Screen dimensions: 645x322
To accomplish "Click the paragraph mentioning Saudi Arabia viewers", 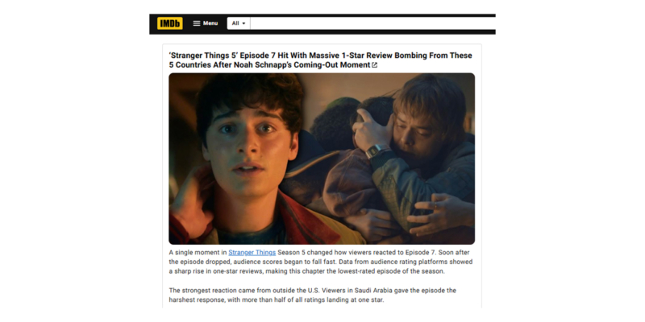I will (x=313, y=295).
